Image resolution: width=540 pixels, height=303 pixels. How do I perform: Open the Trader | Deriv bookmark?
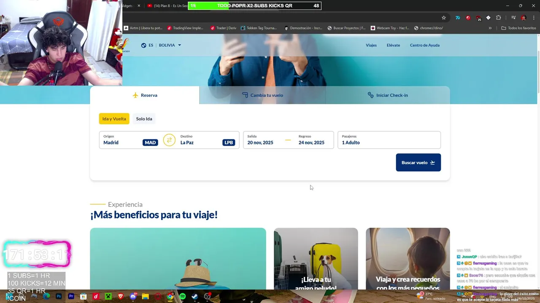(223, 28)
